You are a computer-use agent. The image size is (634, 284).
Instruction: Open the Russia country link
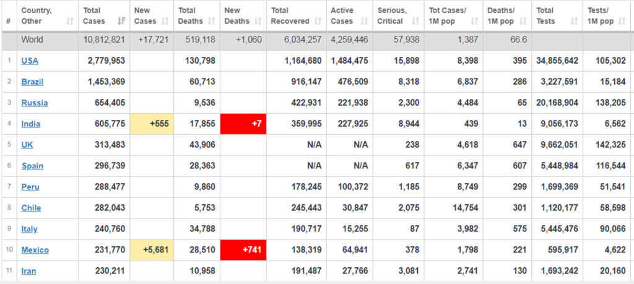pos(35,103)
